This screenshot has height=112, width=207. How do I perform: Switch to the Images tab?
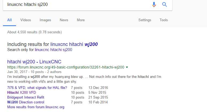click(45, 20)
